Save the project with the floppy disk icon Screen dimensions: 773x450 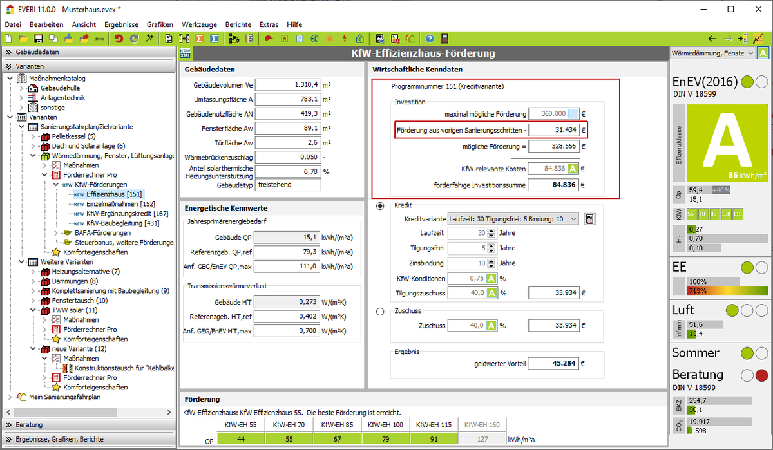(39, 39)
